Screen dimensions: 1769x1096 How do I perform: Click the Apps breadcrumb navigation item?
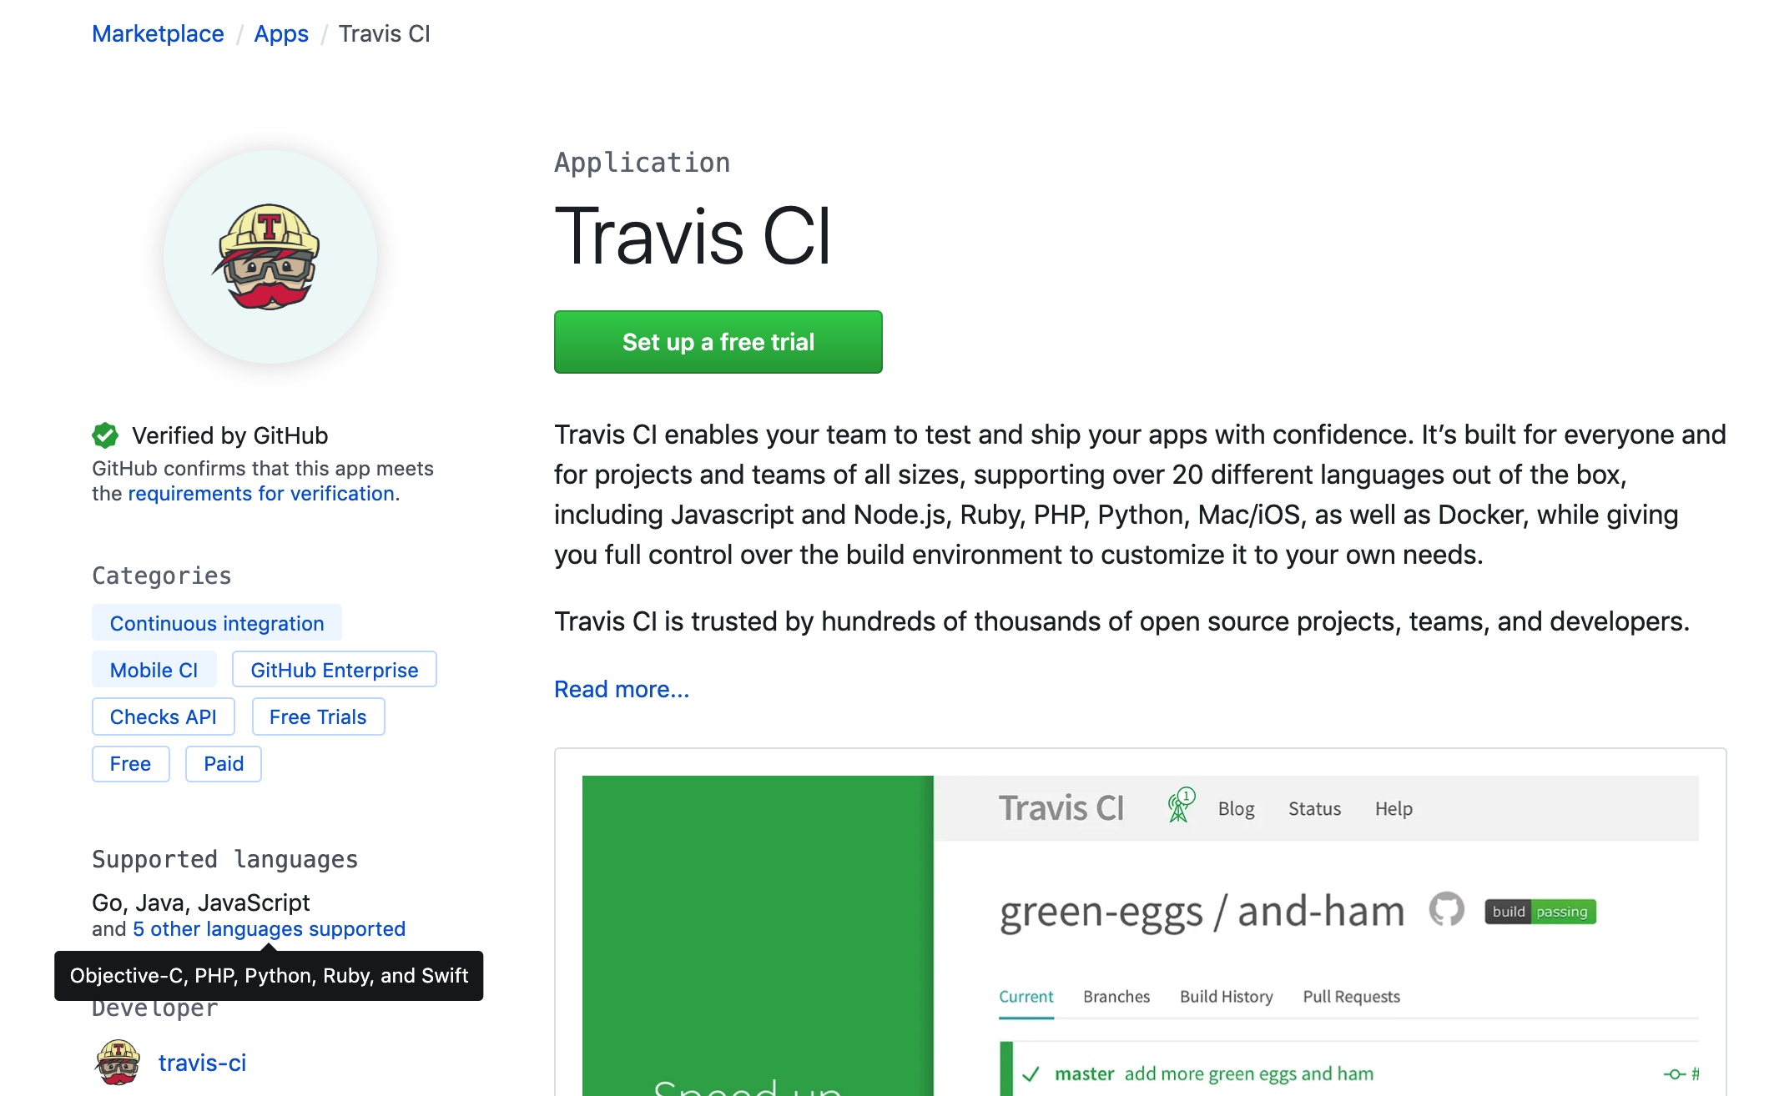(x=282, y=34)
